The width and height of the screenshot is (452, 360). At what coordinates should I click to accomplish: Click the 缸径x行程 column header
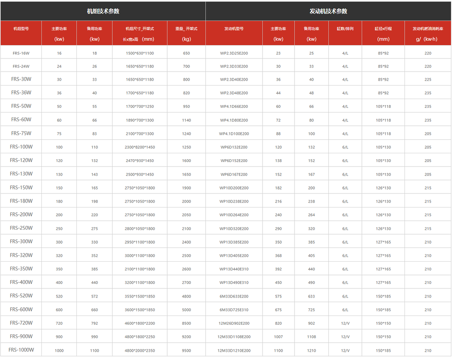click(x=383, y=29)
